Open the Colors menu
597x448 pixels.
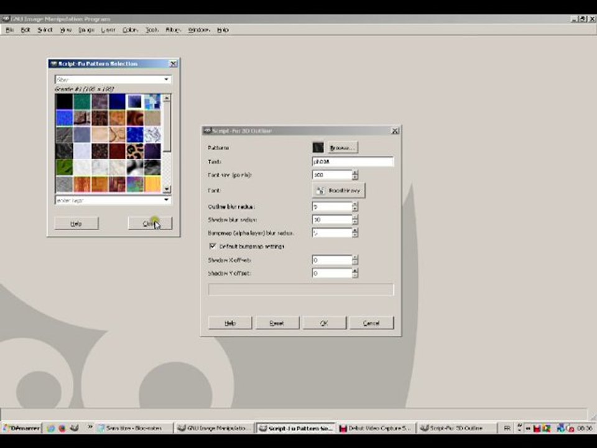[x=130, y=30]
